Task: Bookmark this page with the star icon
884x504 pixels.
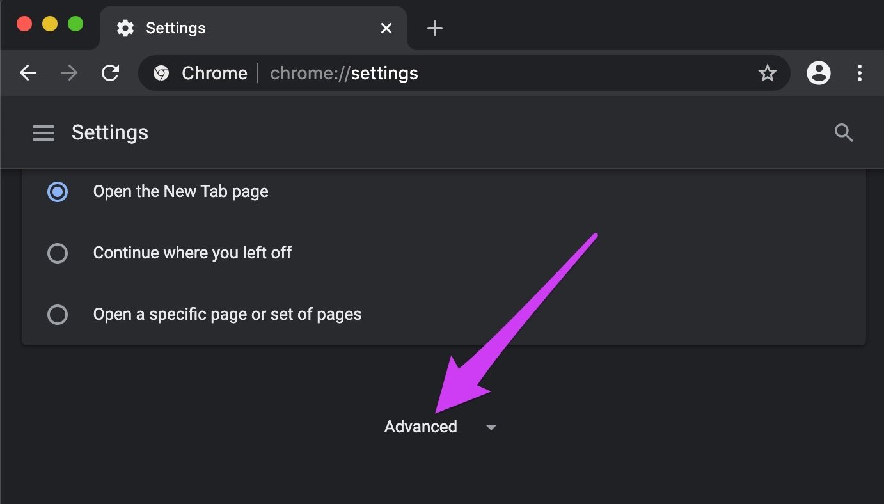Action: [767, 74]
